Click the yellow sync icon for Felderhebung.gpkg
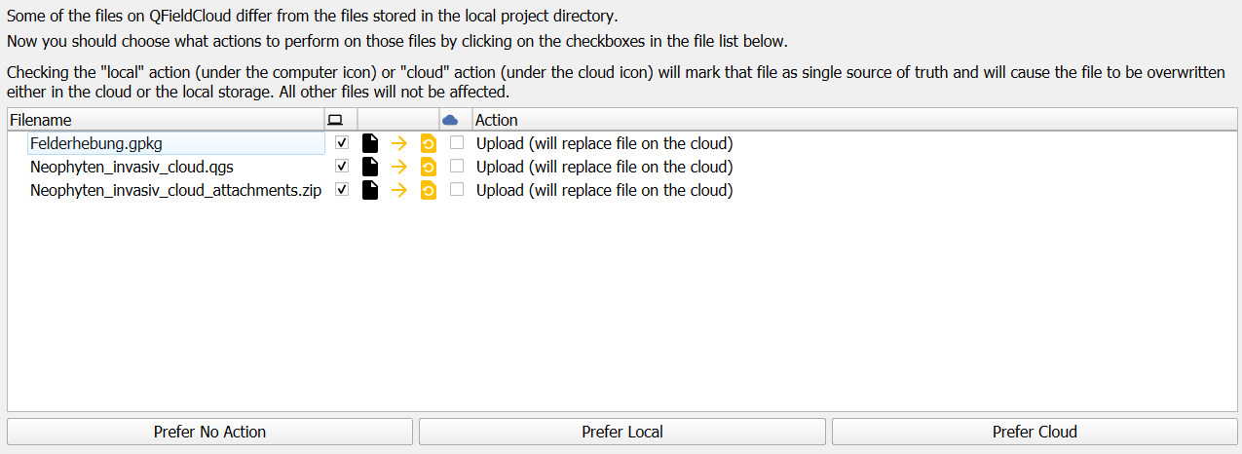The width and height of the screenshot is (1242, 454). pos(428,143)
